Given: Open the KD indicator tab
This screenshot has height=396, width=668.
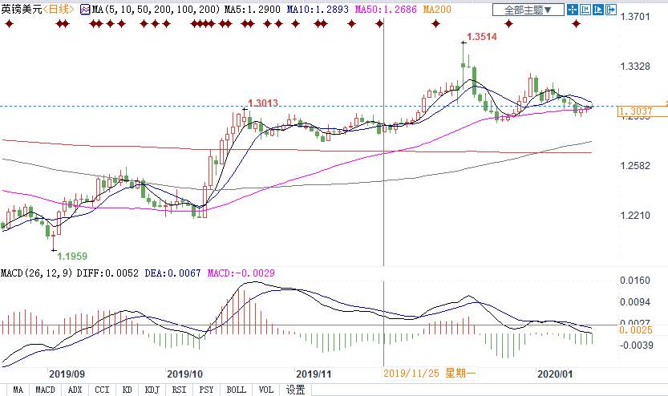Looking at the screenshot, I should click(x=127, y=390).
